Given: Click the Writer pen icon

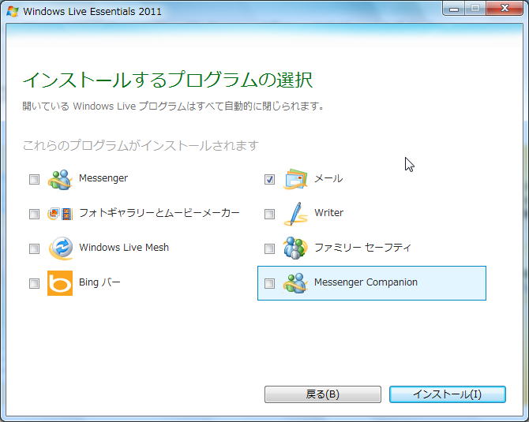Looking at the screenshot, I should click(295, 214).
